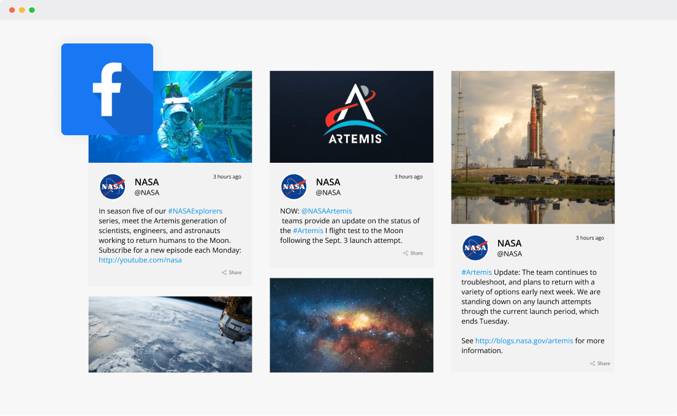Click the Share icon on the #NASAExplorers post
Viewport: 677px width, 416px height.
point(232,272)
